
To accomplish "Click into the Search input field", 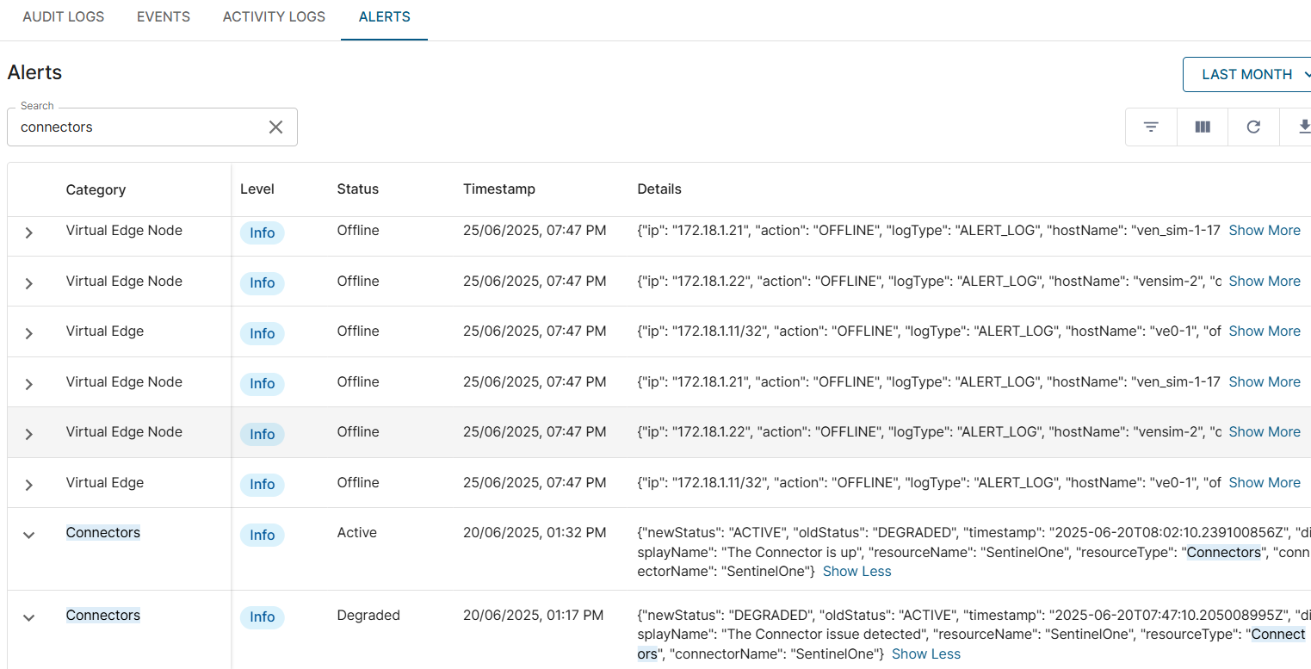I will 138,127.
